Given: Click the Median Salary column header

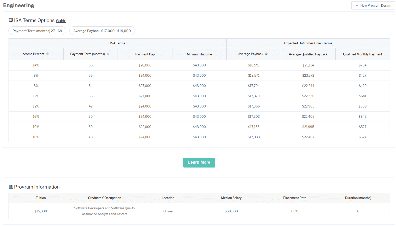Looking at the screenshot, I should click(231, 198).
